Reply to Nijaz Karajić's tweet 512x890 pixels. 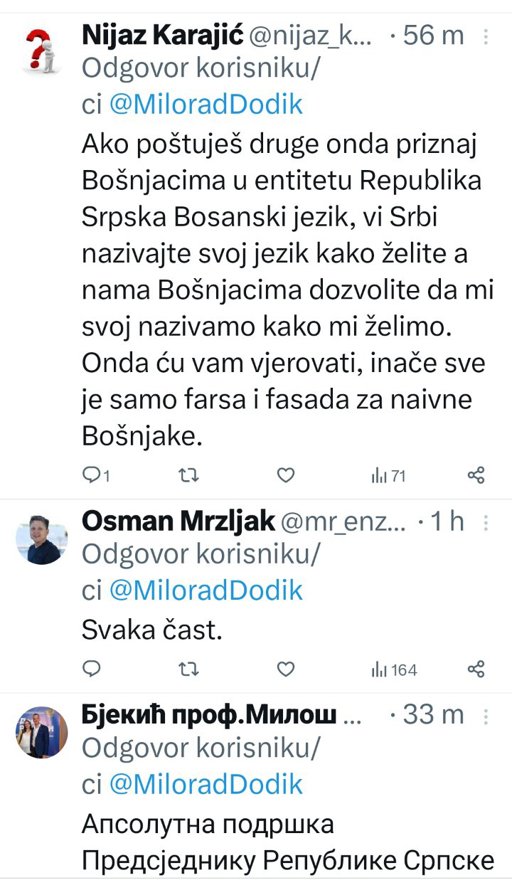point(92,475)
